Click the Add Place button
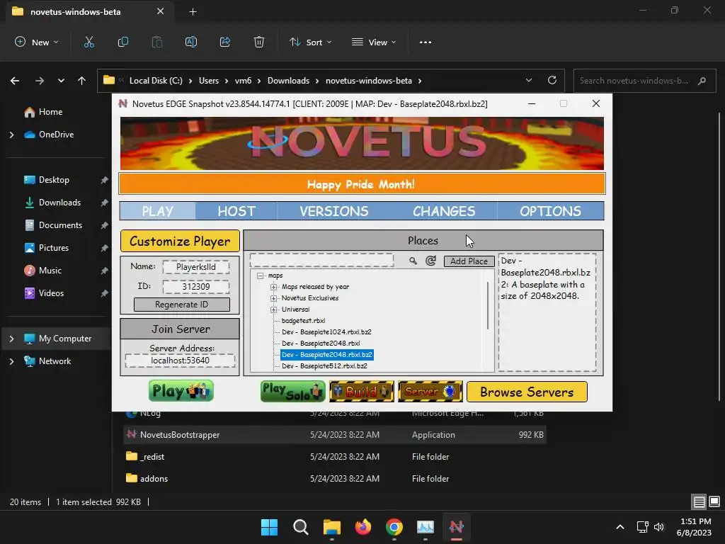This screenshot has height=544, width=725. click(x=469, y=261)
